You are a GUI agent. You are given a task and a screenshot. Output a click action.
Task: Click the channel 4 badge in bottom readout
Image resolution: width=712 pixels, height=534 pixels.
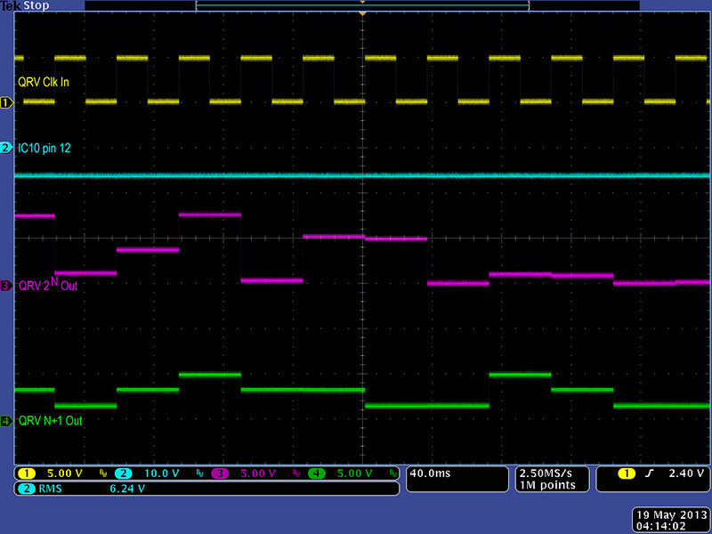pyautogui.click(x=316, y=473)
